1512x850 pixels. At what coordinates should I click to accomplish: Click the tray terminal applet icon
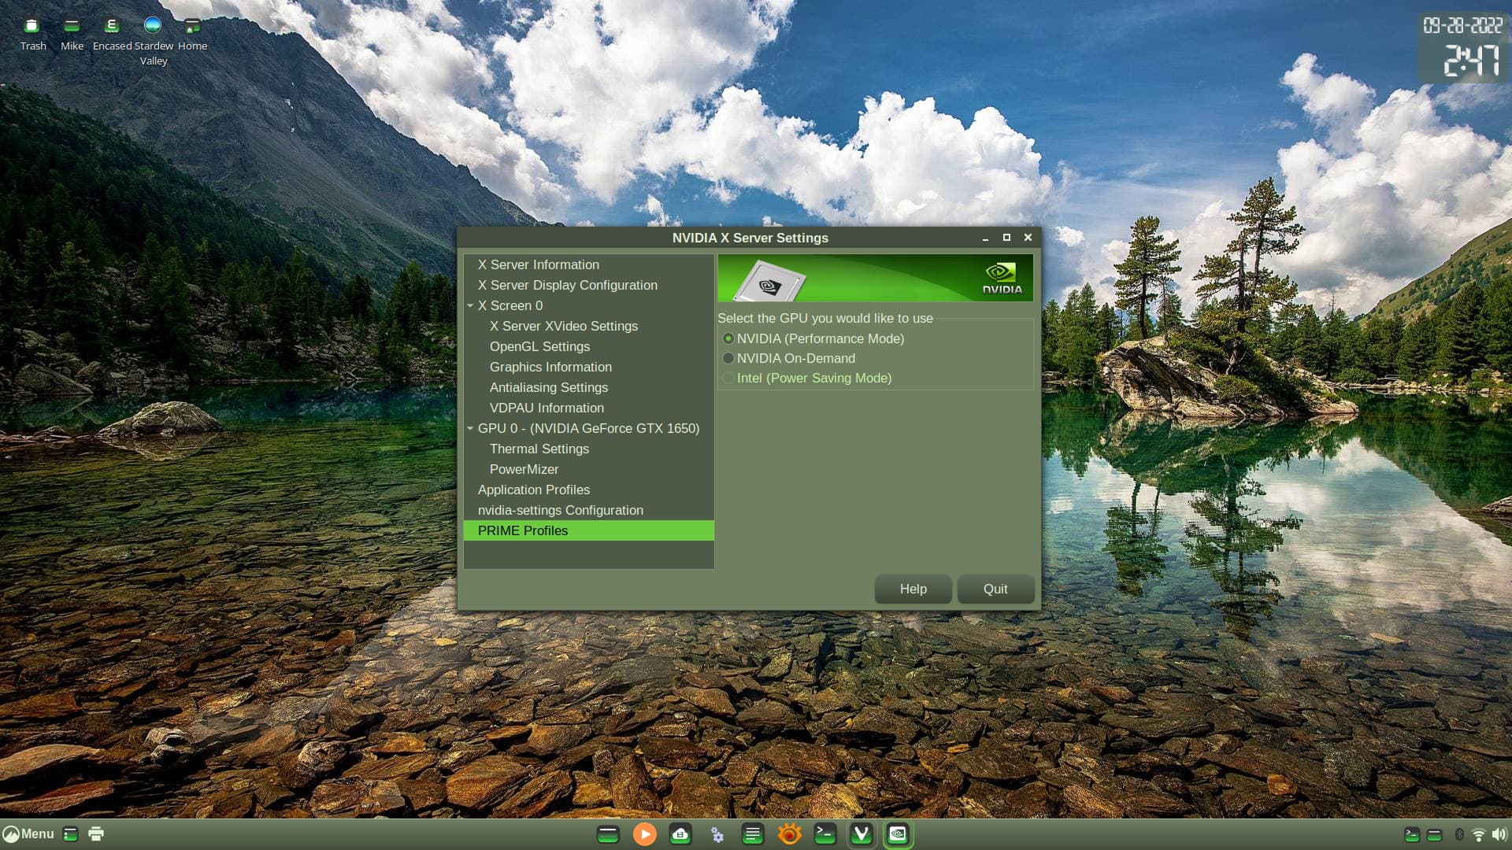click(x=1412, y=835)
